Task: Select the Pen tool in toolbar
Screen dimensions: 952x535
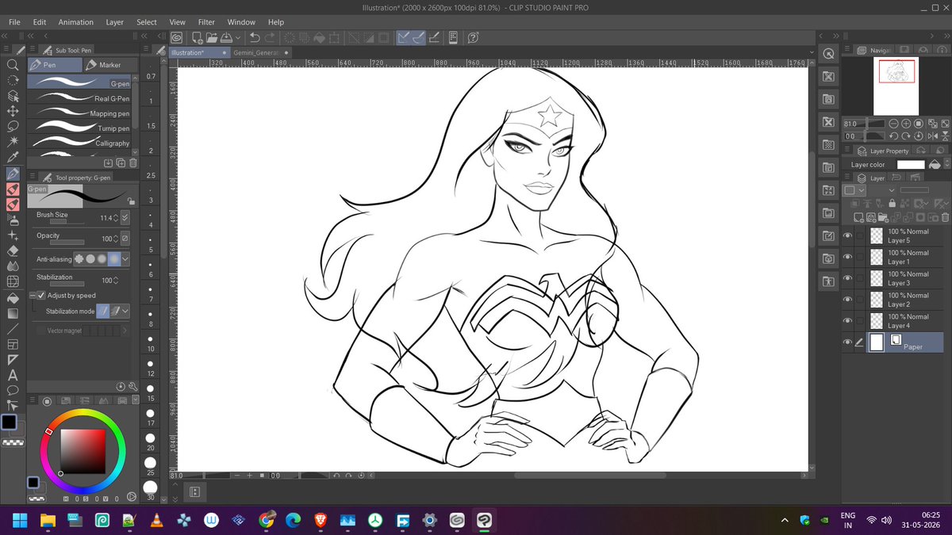Action: click(13, 174)
